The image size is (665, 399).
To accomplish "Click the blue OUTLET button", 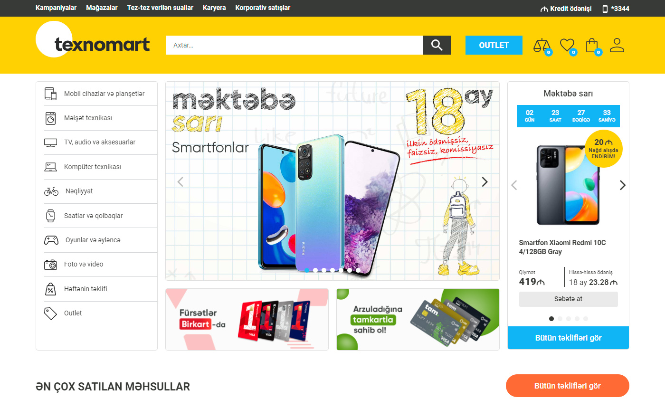I will 494,45.
